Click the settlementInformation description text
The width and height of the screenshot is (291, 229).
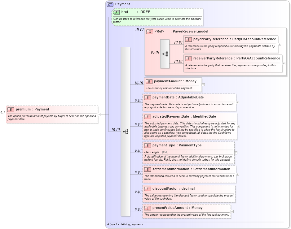(189, 178)
